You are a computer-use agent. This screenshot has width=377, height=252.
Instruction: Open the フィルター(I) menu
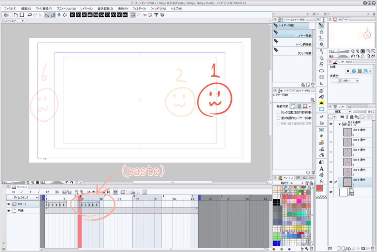pyautogui.click(x=138, y=8)
